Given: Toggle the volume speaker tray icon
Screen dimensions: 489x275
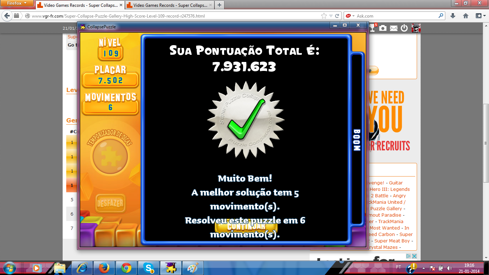Looking at the screenshot, I should coord(449,268).
